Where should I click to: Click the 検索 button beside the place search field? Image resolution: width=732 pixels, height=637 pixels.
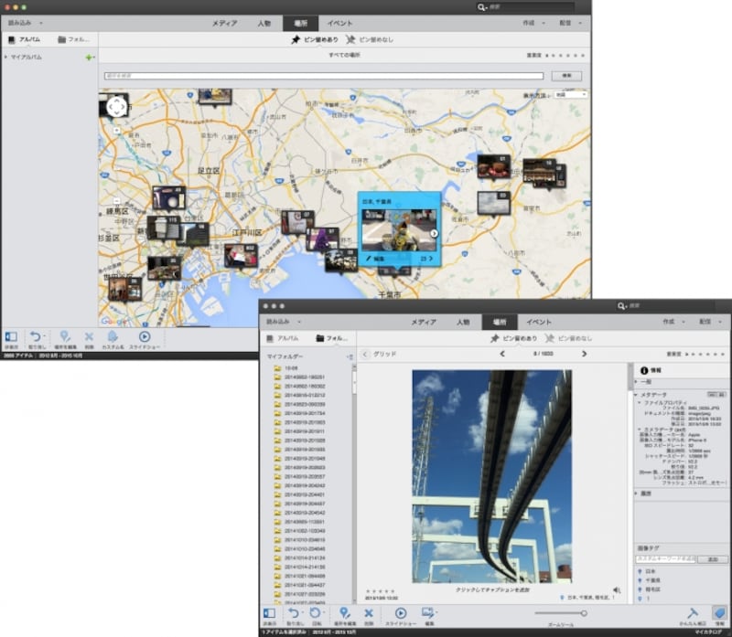tap(567, 76)
